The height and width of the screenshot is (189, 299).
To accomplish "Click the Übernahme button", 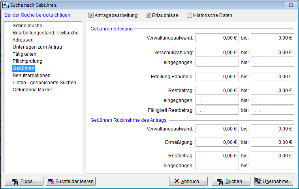I will point(274,181).
